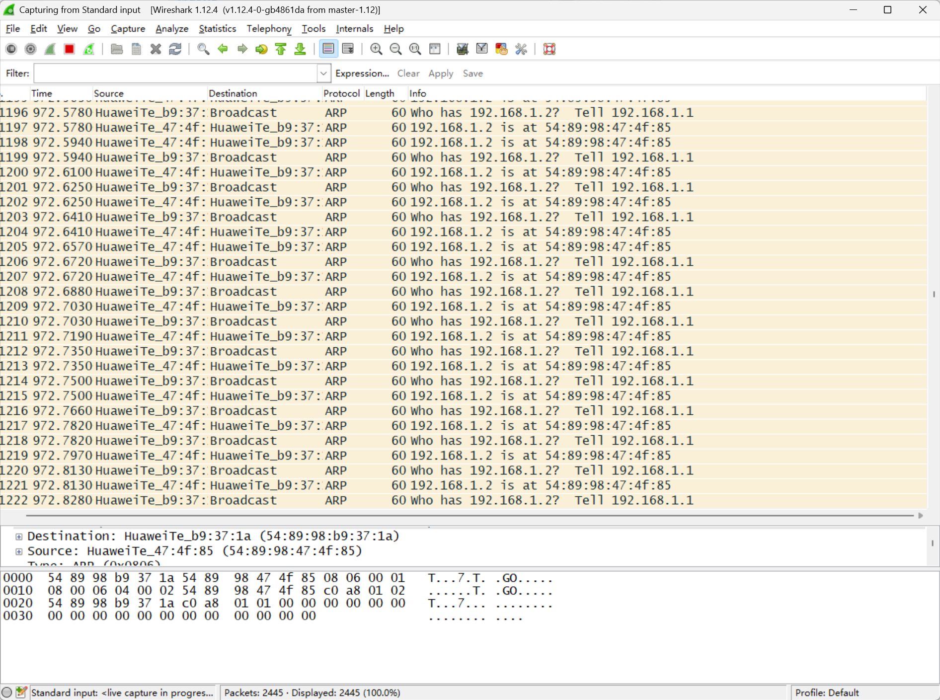Open the Analyze menu
The height and width of the screenshot is (700, 940).
click(172, 29)
